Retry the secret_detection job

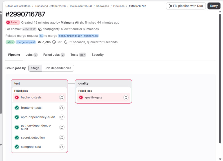pos(62,138)
